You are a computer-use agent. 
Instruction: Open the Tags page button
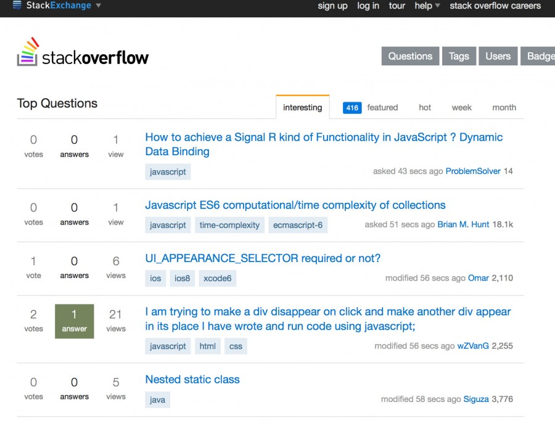[459, 56]
